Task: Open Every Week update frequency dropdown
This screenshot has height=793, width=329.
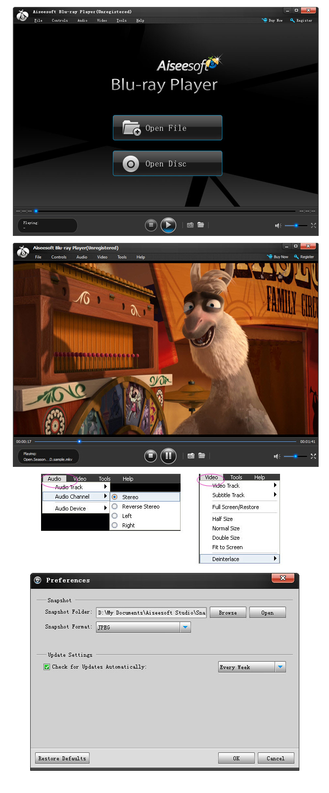Action: point(252,667)
